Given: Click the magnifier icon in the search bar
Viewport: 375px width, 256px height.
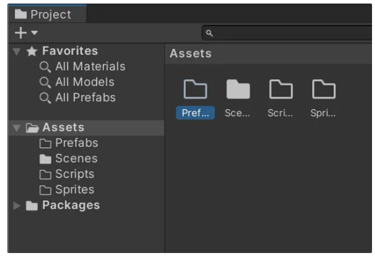Looking at the screenshot, I should pos(209,33).
